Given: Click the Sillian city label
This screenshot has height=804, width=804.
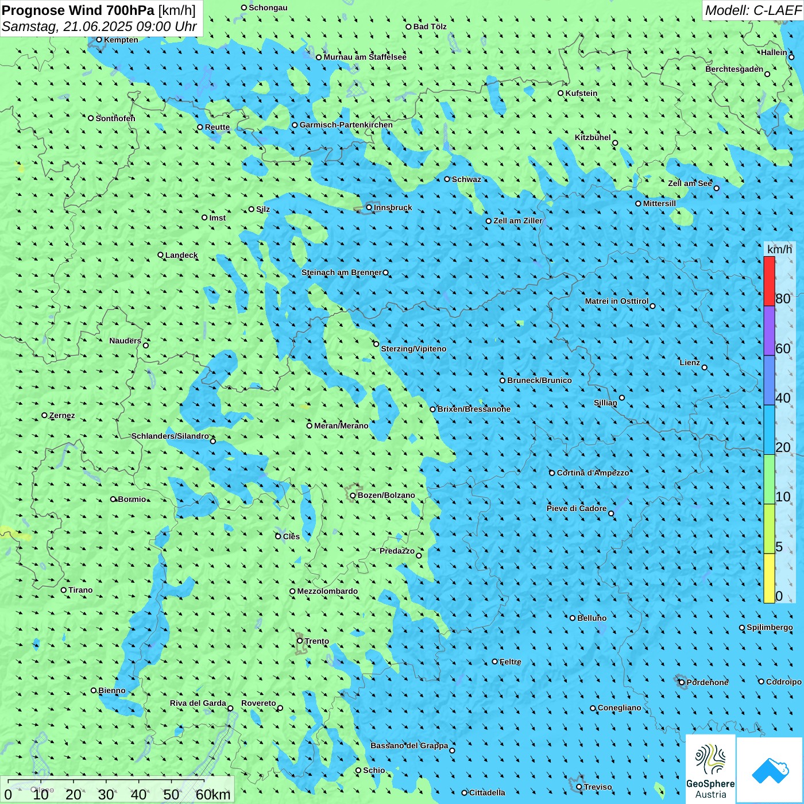Looking at the screenshot, I should 605,403.
